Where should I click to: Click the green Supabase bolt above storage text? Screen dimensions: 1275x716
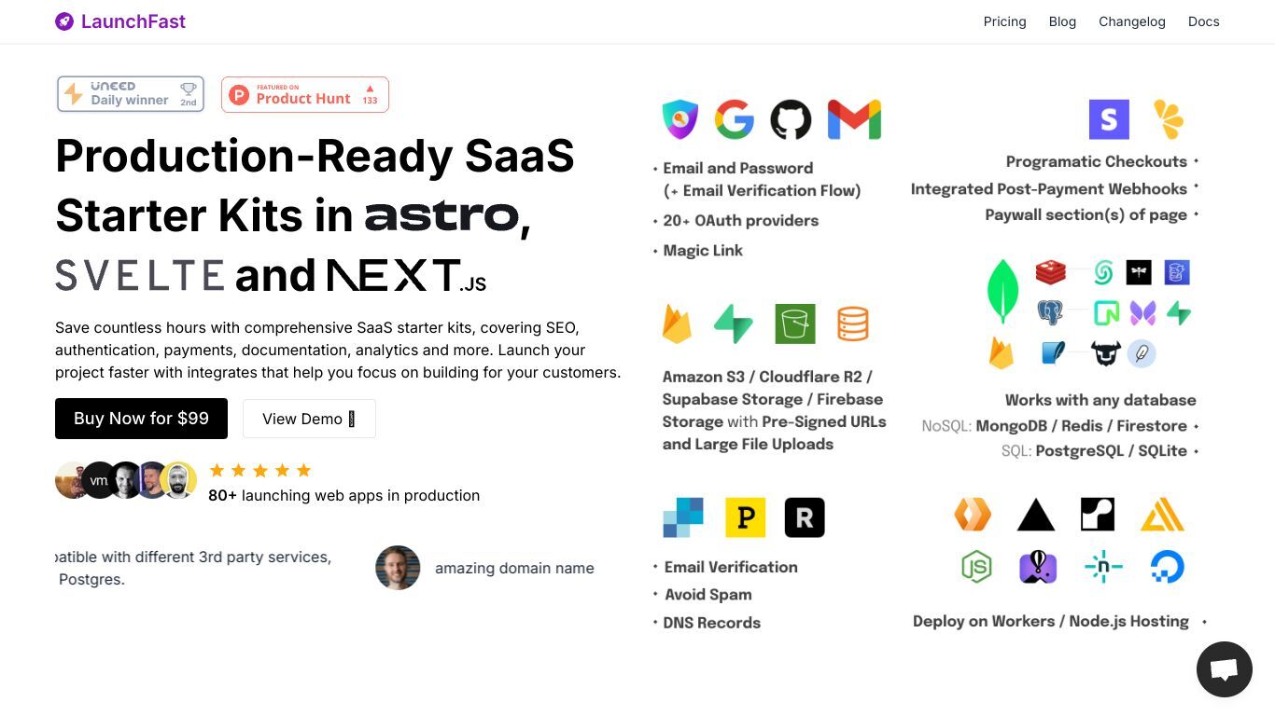coord(734,324)
